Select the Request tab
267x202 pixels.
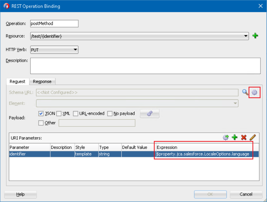coord(18,82)
